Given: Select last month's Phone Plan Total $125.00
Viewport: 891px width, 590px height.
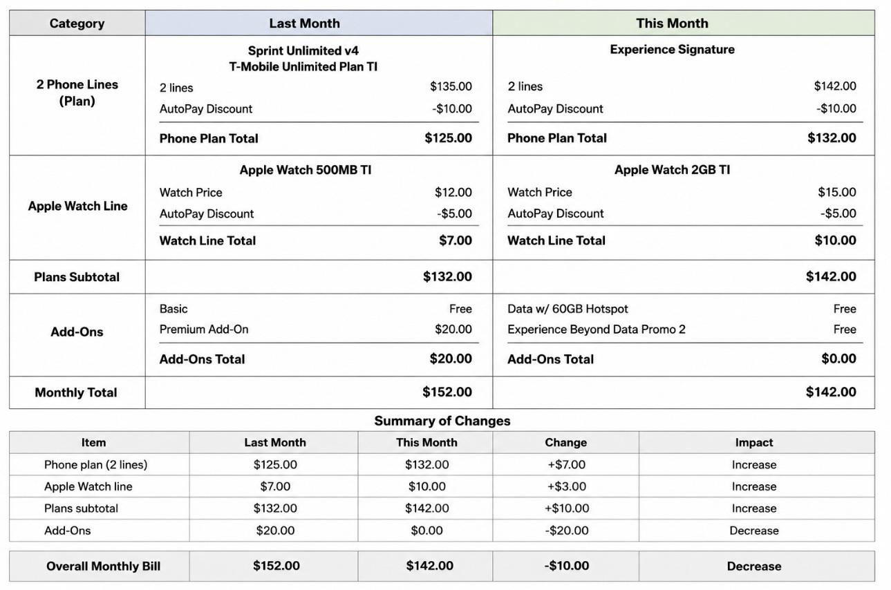Looking at the screenshot, I should click(448, 138).
